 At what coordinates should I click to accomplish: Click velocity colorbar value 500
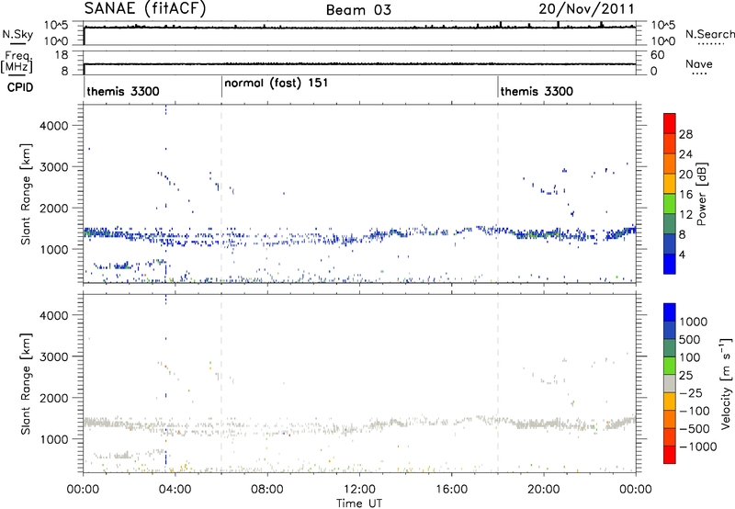[x=691, y=340]
